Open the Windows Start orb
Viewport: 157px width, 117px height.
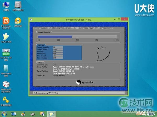(x=4, y=114)
